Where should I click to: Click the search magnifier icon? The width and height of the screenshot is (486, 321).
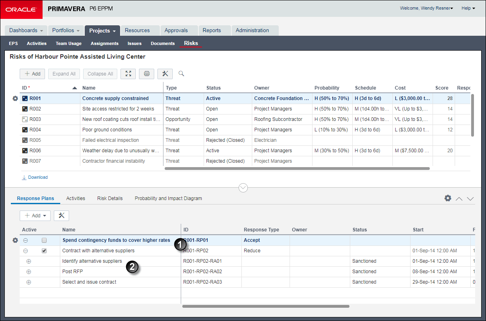(182, 74)
